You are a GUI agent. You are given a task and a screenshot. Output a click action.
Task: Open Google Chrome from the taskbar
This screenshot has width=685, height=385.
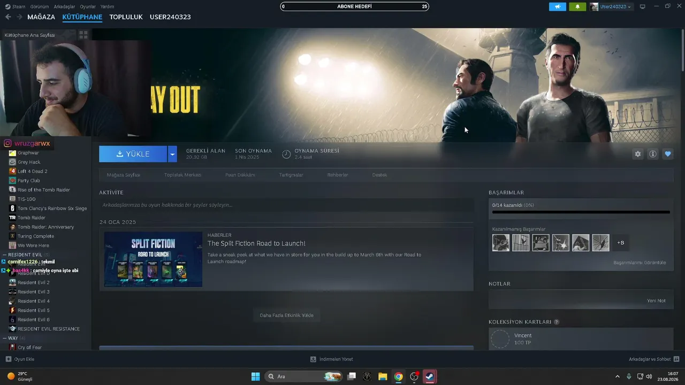[398, 376]
